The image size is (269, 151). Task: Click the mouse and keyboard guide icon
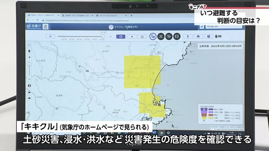218,37
